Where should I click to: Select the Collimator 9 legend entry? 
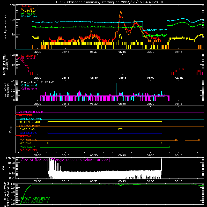pyautogui.click(x=29, y=88)
